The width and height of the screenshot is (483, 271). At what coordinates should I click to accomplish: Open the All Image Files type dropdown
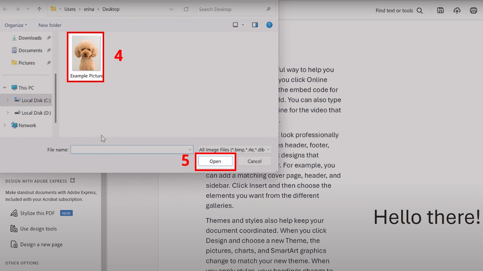(x=235, y=149)
